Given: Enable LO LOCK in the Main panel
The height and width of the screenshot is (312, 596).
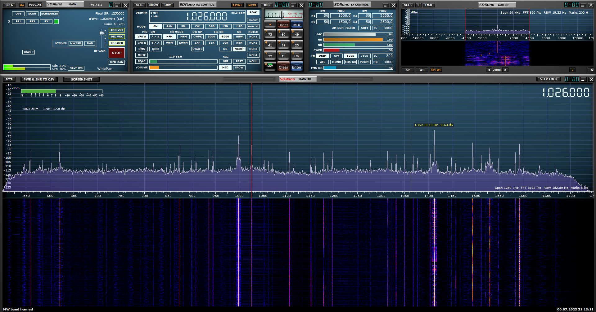Looking at the screenshot, I should coord(117,43).
